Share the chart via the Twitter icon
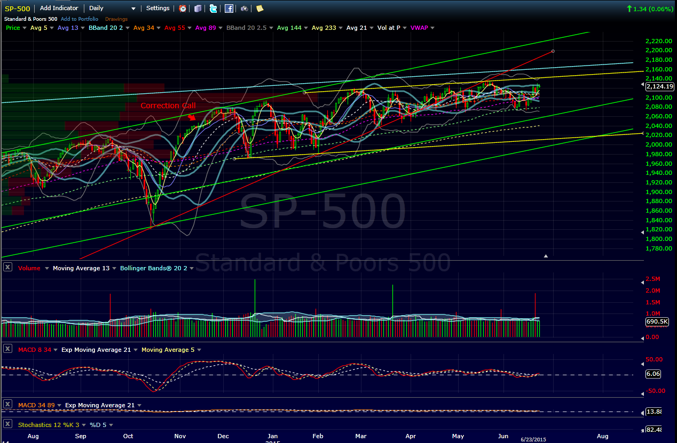Image resolution: width=677 pixels, height=443 pixels. tap(214, 9)
